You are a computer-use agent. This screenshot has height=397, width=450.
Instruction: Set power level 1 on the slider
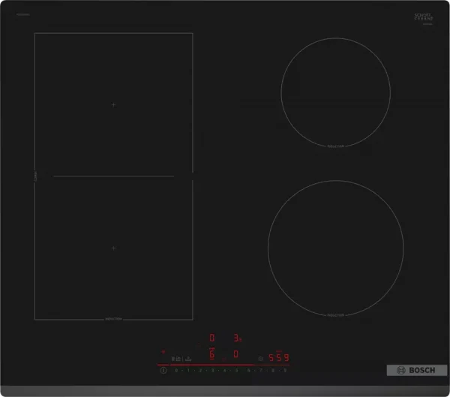tap(188, 371)
